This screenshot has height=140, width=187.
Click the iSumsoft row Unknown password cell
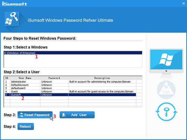point(54,95)
